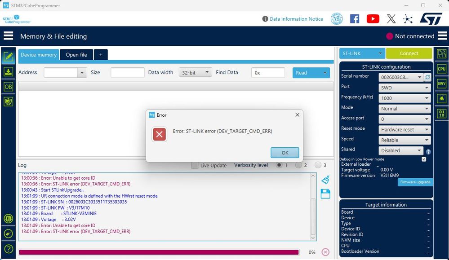
Task: Select verbosity level 2
Action: (298, 165)
